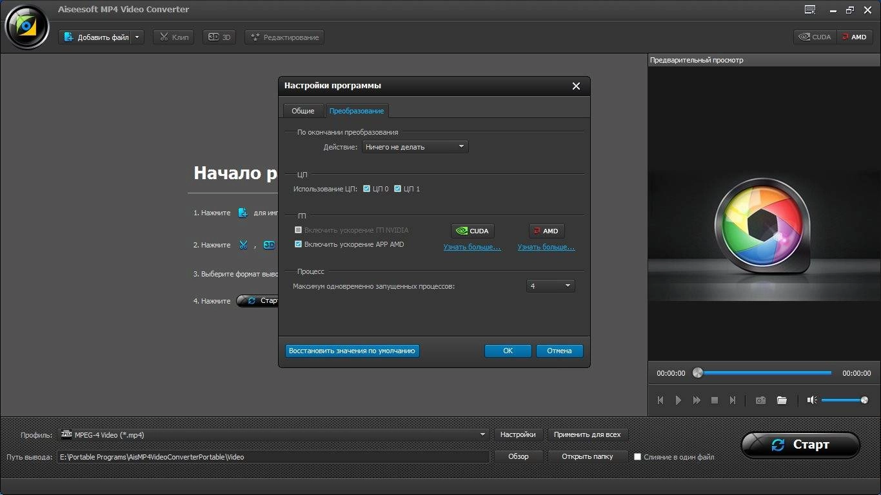The height and width of the screenshot is (495, 881).
Task: Click the CUDA button in the dialog
Action: tap(473, 231)
